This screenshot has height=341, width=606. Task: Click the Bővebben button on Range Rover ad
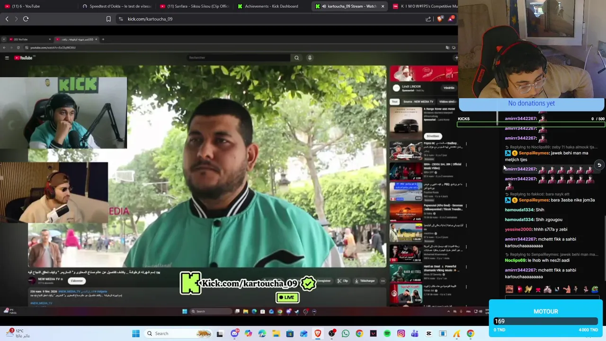point(432,136)
